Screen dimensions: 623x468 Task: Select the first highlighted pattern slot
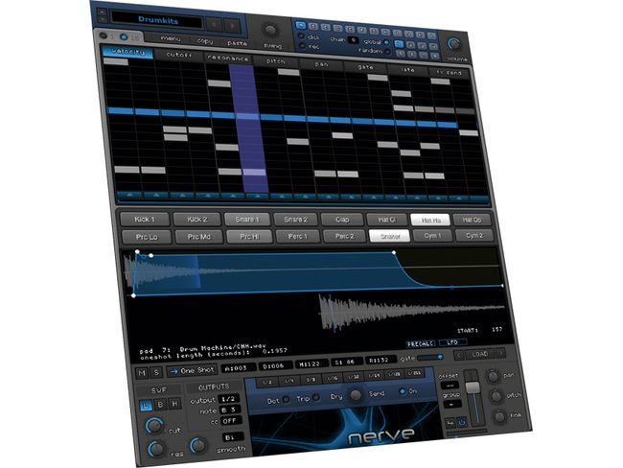(301, 25)
